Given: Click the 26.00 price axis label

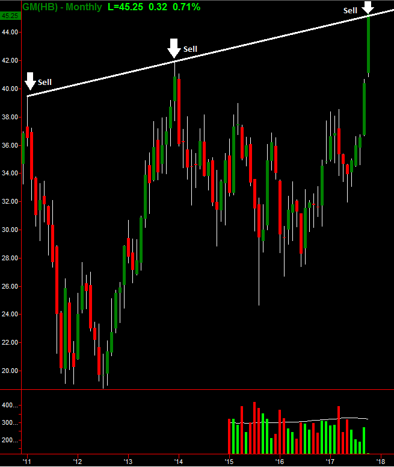Looking at the screenshot, I should 10,286.
